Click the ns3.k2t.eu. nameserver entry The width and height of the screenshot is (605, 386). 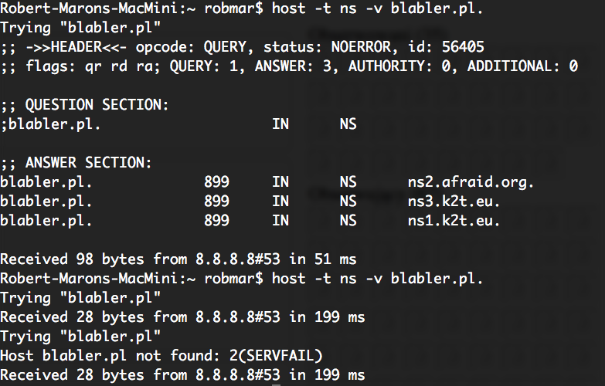point(454,201)
